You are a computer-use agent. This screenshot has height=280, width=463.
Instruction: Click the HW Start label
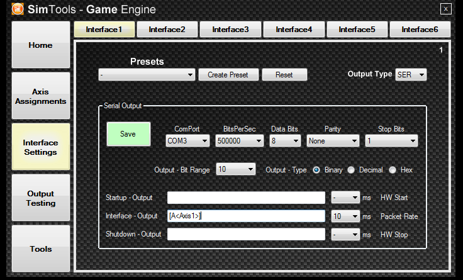(x=394, y=198)
